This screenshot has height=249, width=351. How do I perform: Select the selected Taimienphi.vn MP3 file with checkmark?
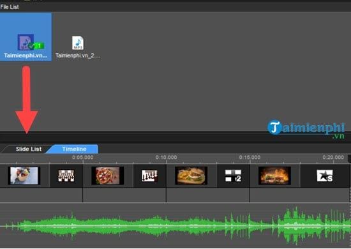coord(26,37)
